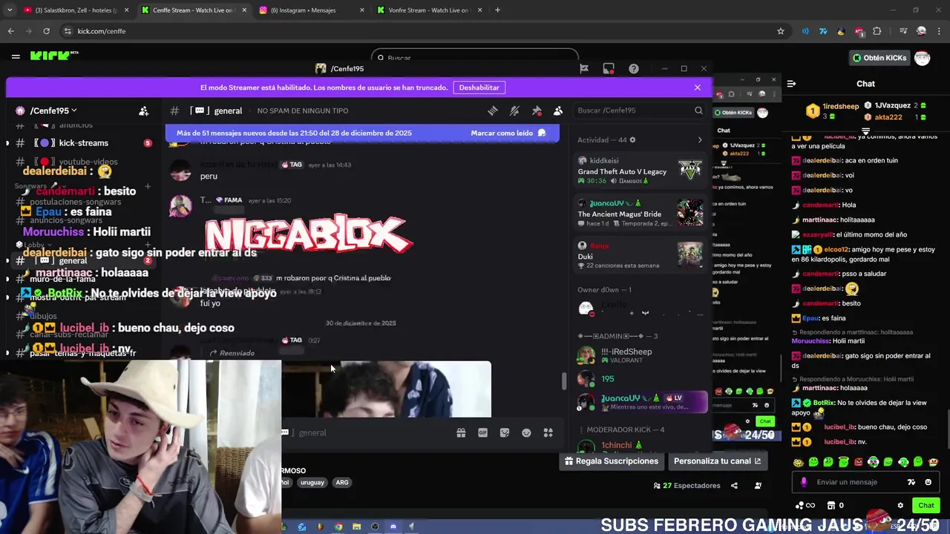Switch to the Instagram Mensajes browser tab
The height and width of the screenshot is (534, 950).
click(x=312, y=10)
